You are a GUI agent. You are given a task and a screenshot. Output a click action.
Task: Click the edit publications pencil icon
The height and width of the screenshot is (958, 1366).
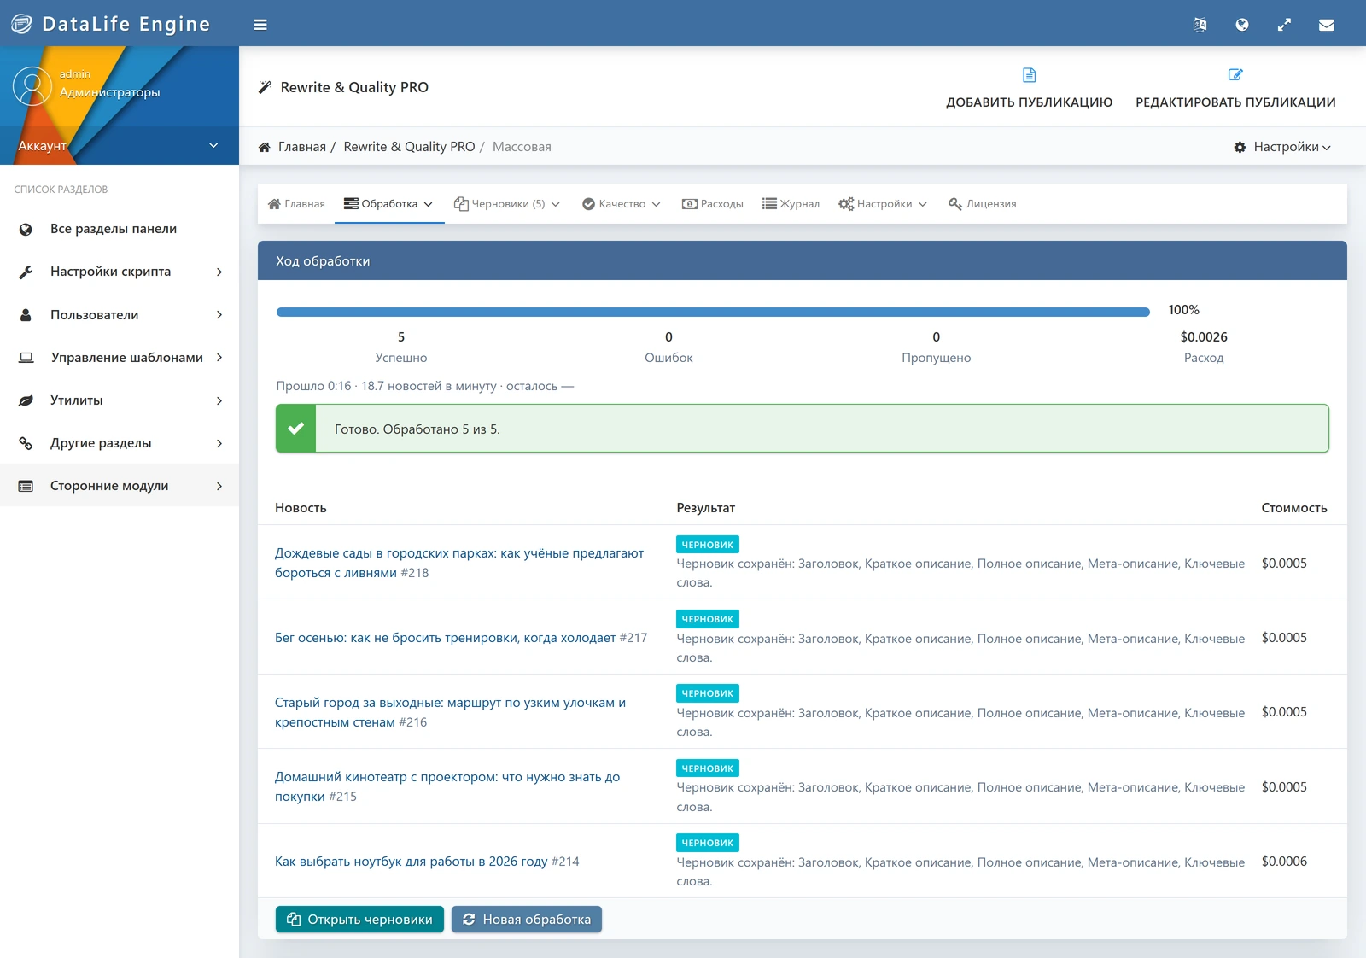click(1235, 75)
